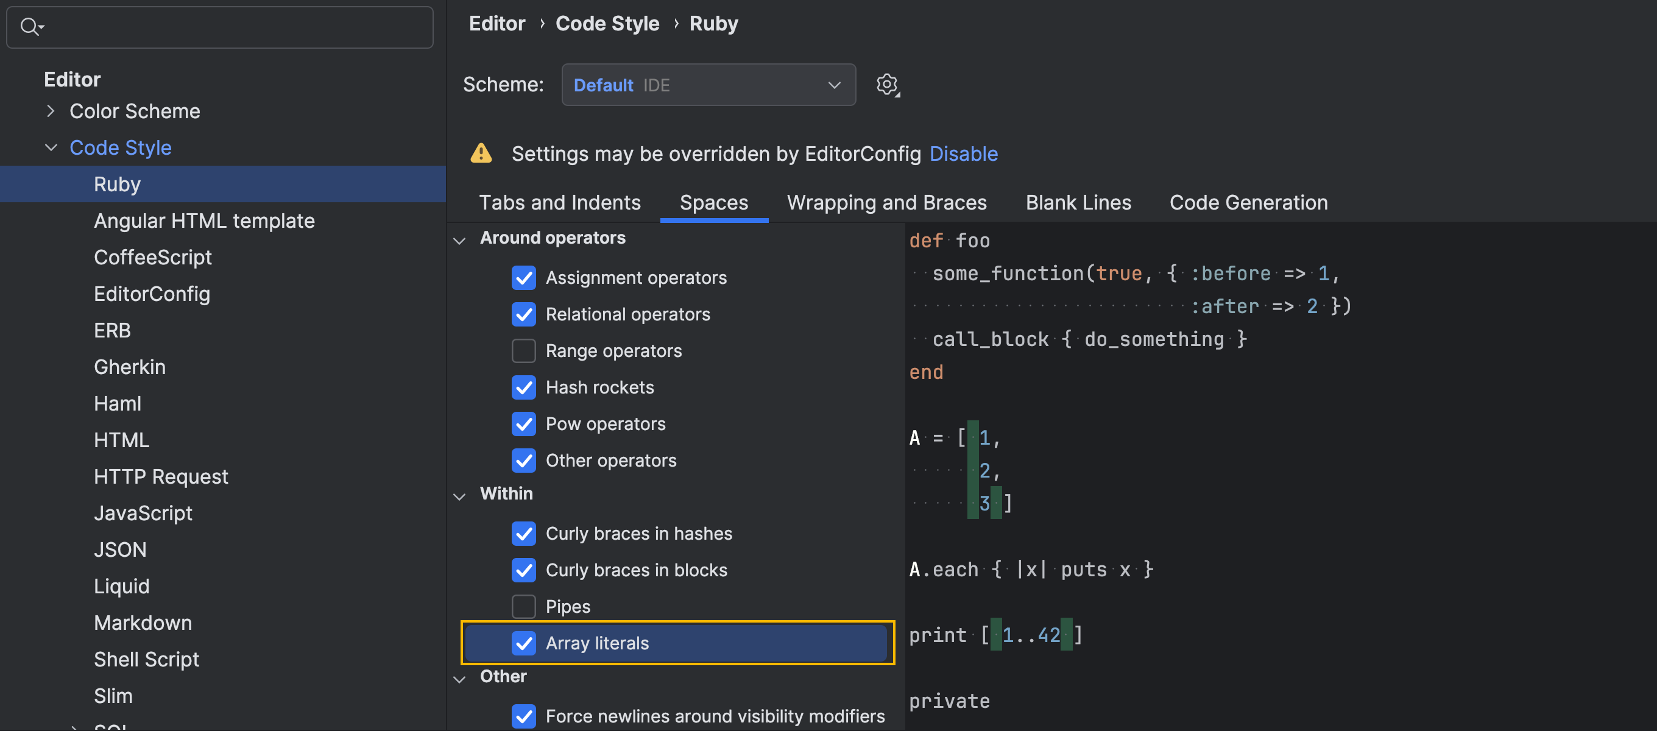Expand Color Scheme tree node
This screenshot has width=1657, height=731.
click(x=51, y=111)
